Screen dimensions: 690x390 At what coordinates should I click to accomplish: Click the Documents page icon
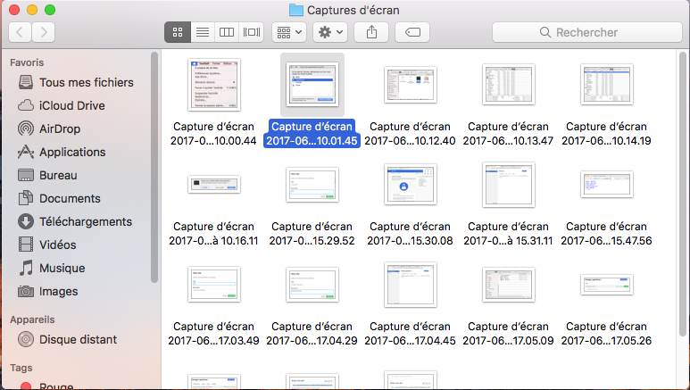click(26, 198)
